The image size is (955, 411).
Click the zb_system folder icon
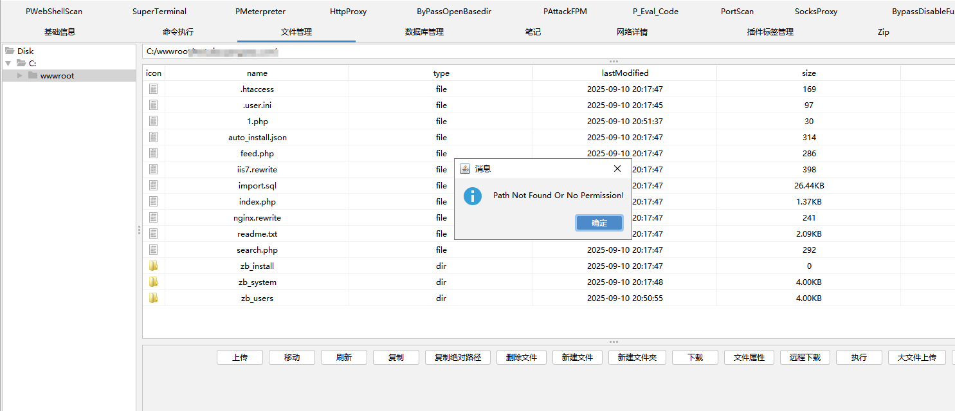pyautogui.click(x=153, y=282)
